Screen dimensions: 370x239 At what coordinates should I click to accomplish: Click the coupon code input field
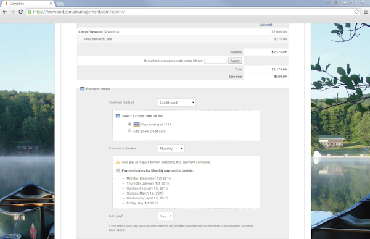(215, 61)
